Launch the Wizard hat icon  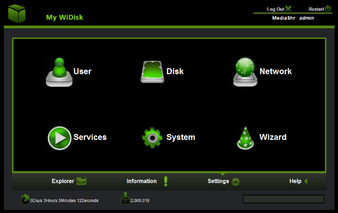[x=246, y=138]
